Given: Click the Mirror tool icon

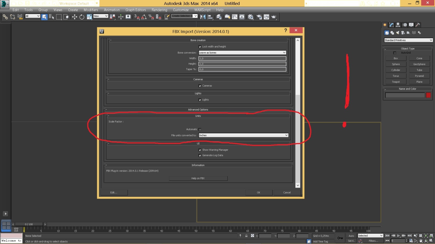Looking at the screenshot, I should pyautogui.click(x=203, y=17).
